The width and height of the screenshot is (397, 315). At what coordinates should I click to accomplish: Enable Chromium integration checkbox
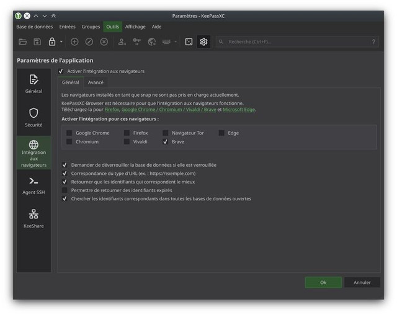click(x=69, y=141)
